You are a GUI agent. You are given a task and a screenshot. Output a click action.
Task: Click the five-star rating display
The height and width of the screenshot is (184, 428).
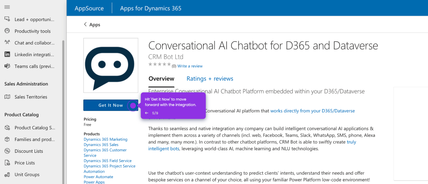click(160, 64)
